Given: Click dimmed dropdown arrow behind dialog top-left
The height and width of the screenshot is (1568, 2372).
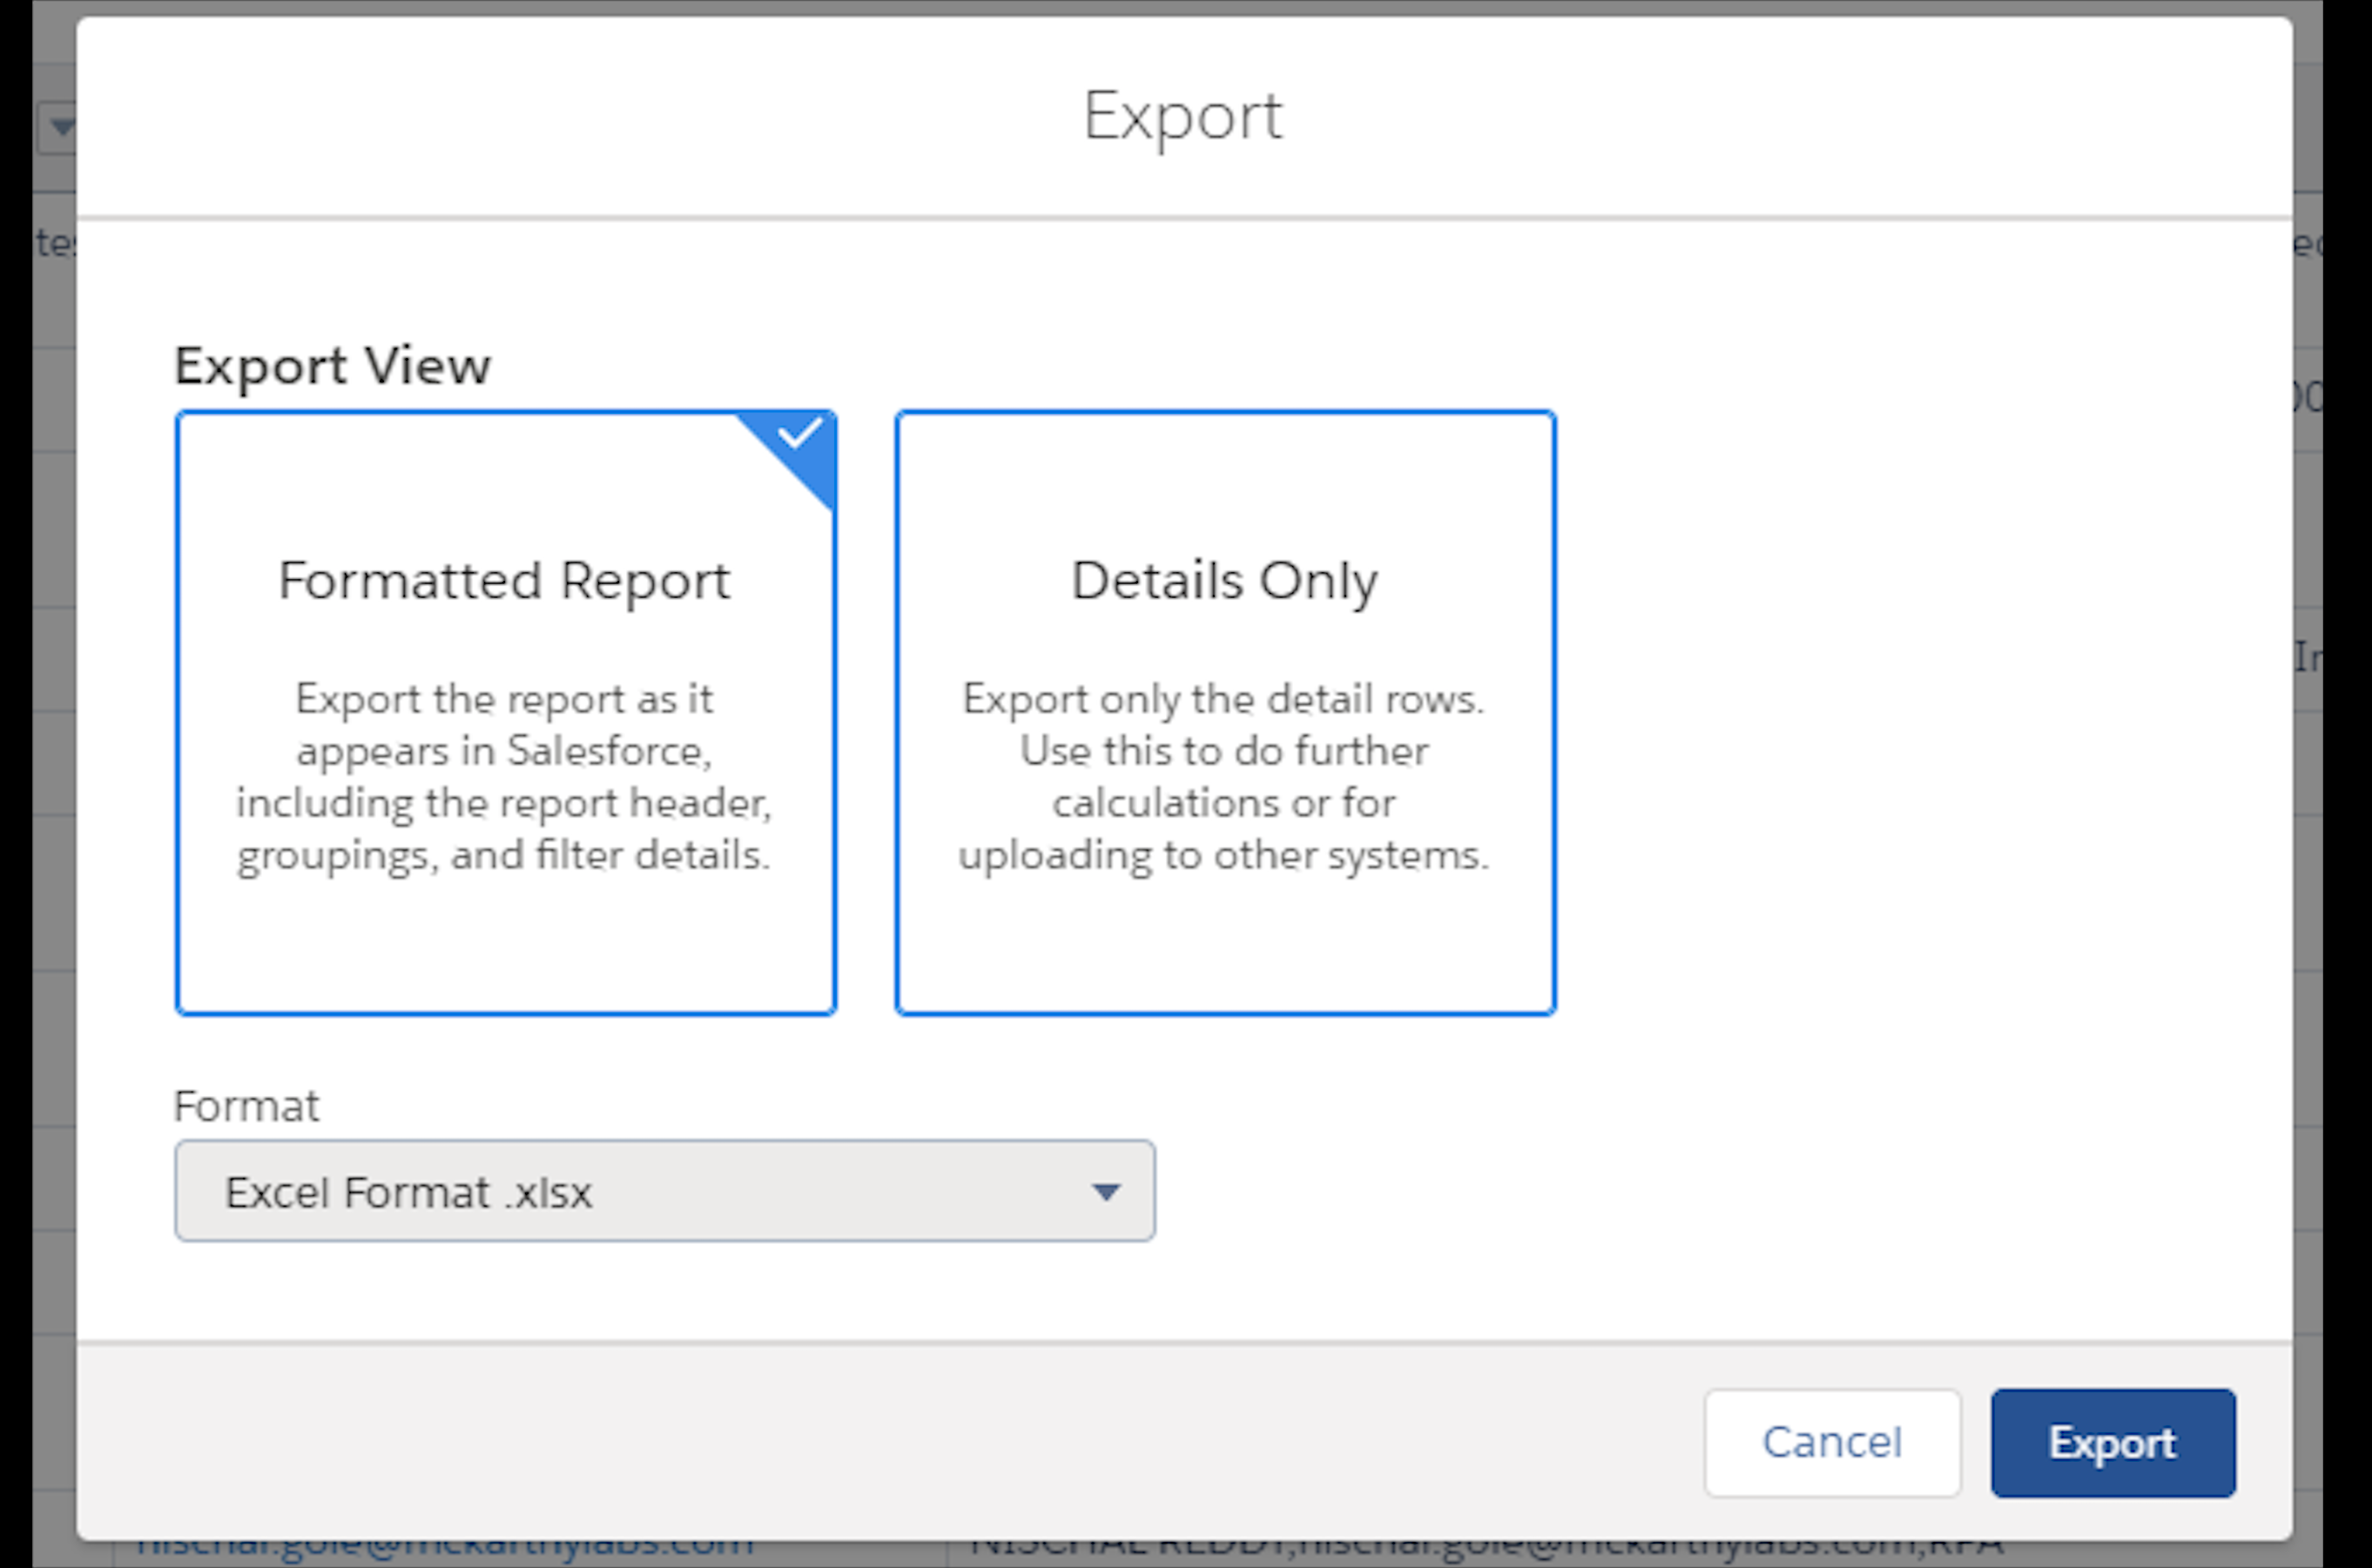Looking at the screenshot, I should coord(60,127).
